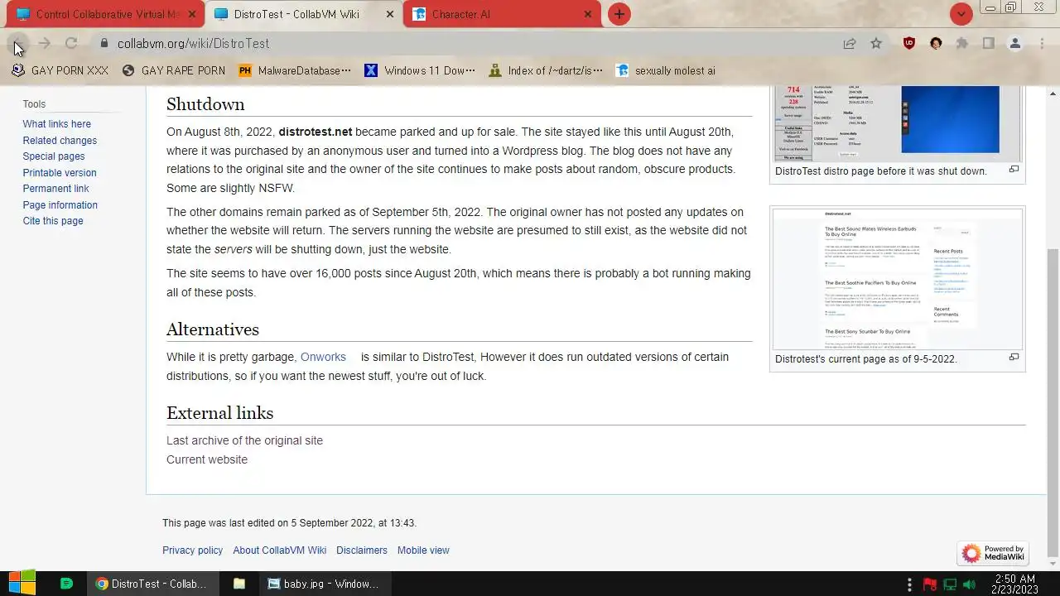The height and width of the screenshot is (596, 1060).
Task: Open What links here in Tools
Action: (x=57, y=124)
